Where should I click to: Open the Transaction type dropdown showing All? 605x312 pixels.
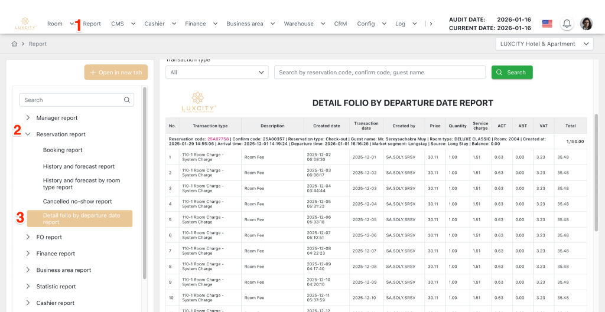217,73
